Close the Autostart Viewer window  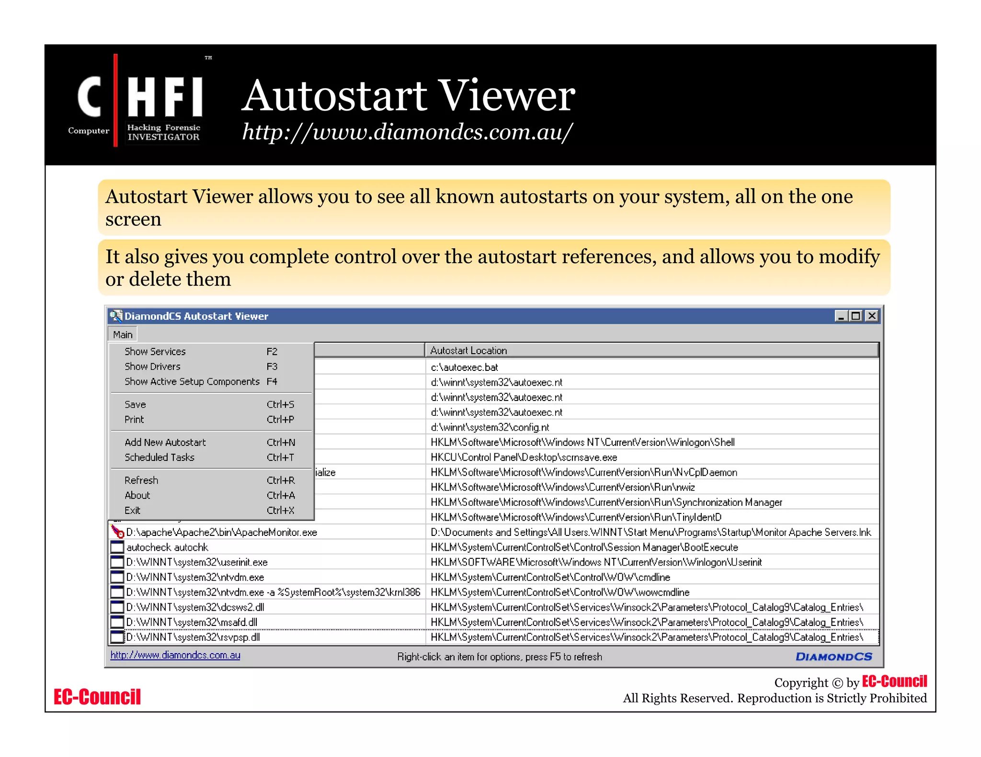(872, 316)
